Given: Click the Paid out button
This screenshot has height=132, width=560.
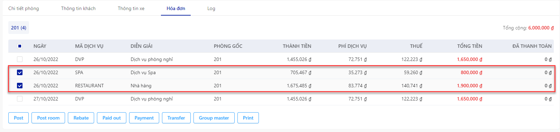Looking at the screenshot, I should click(x=111, y=118).
